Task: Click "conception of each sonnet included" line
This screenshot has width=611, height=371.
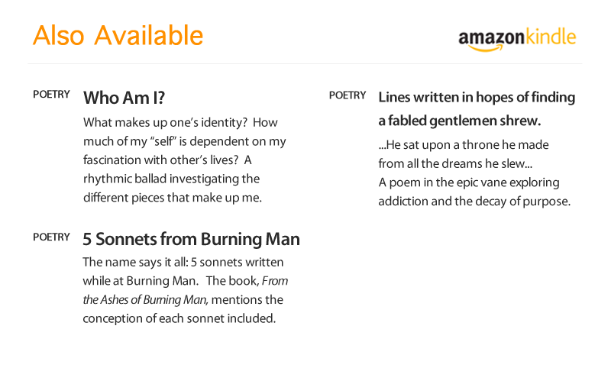Action: coord(178,318)
